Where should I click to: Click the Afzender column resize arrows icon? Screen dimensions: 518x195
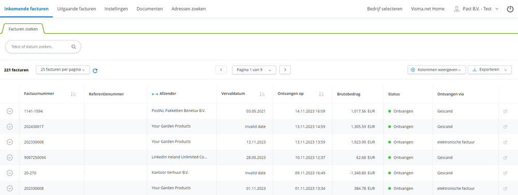[155, 94]
